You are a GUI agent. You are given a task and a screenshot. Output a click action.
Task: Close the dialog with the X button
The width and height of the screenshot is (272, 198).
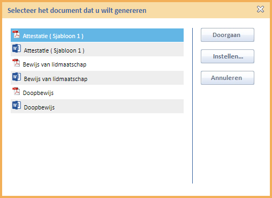pyautogui.click(x=260, y=9)
